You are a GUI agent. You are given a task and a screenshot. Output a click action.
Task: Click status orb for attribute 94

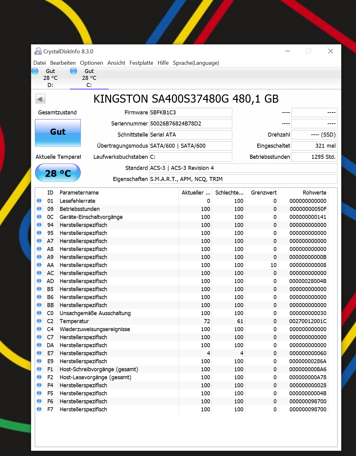point(39,225)
